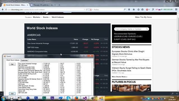Select Nikkei 225 row in Form1 list
This screenshot has width=179, height=101.
coord(22,91)
